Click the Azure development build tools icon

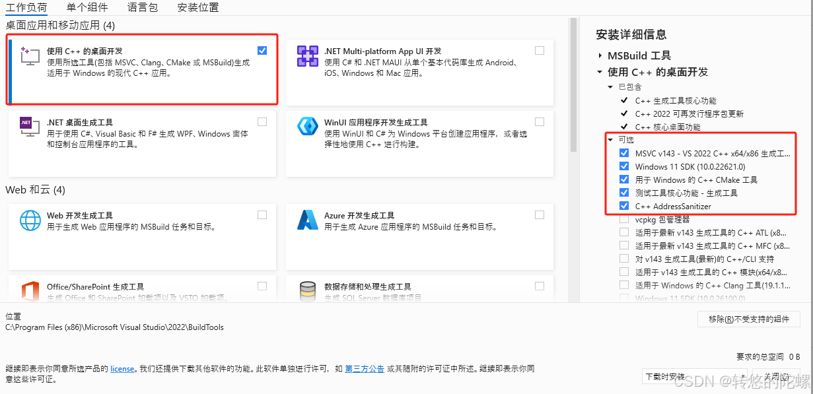[308, 220]
